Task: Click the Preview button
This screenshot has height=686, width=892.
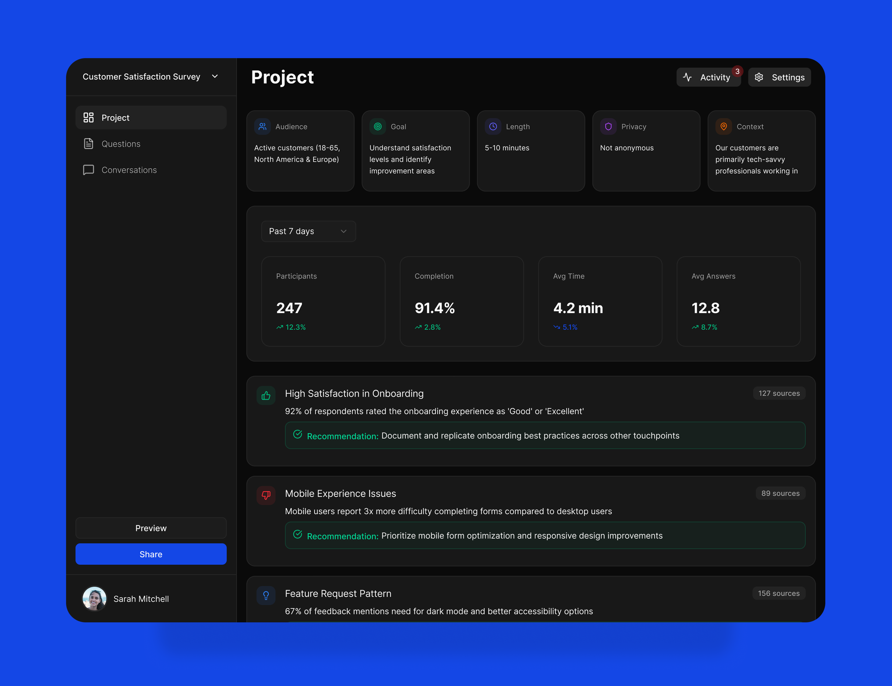Action: (151, 528)
